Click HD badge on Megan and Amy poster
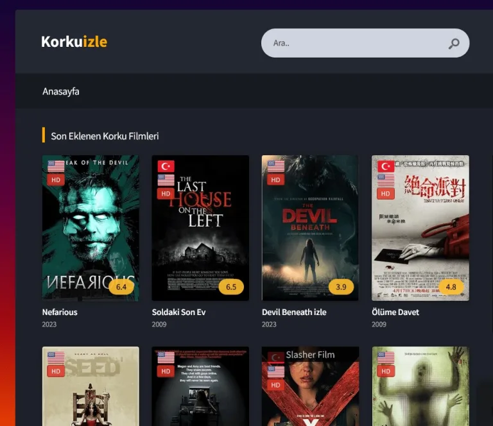Image resolution: width=493 pixels, height=426 pixels. pos(166,371)
